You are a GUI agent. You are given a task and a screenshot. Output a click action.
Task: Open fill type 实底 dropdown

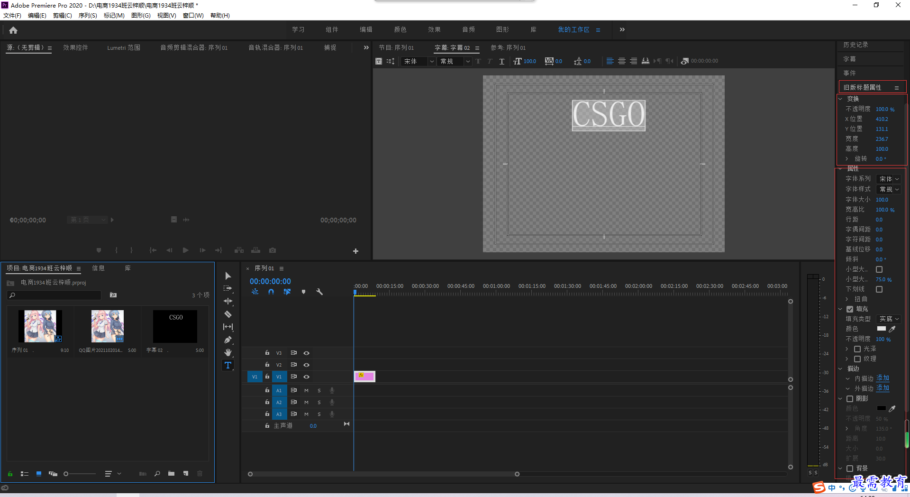point(889,319)
